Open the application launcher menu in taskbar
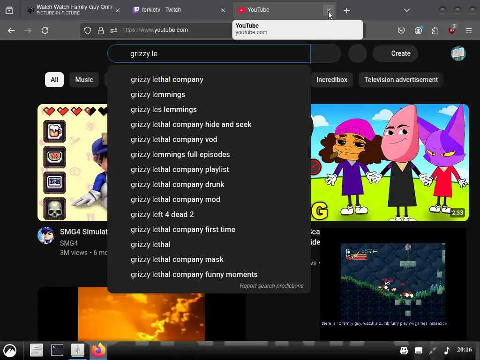 pyautogui.click(x=10, y=351)
